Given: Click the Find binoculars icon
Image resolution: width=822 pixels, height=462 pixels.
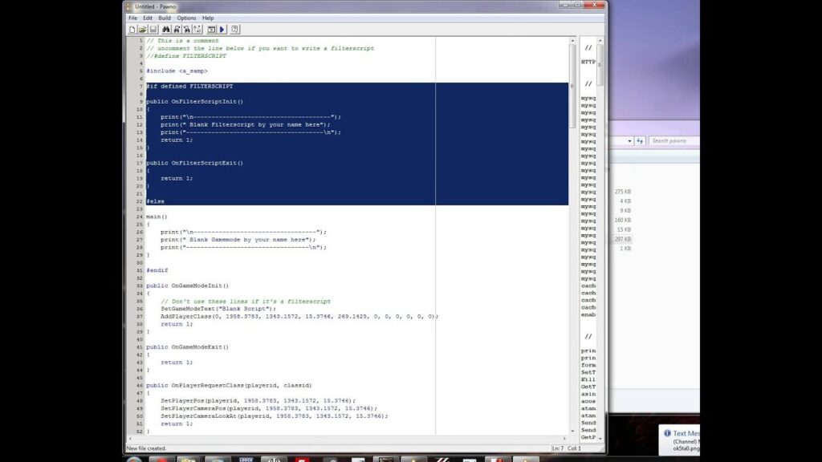Looking at the screenshot, I should pyautogui.click(x=165, y=30).
